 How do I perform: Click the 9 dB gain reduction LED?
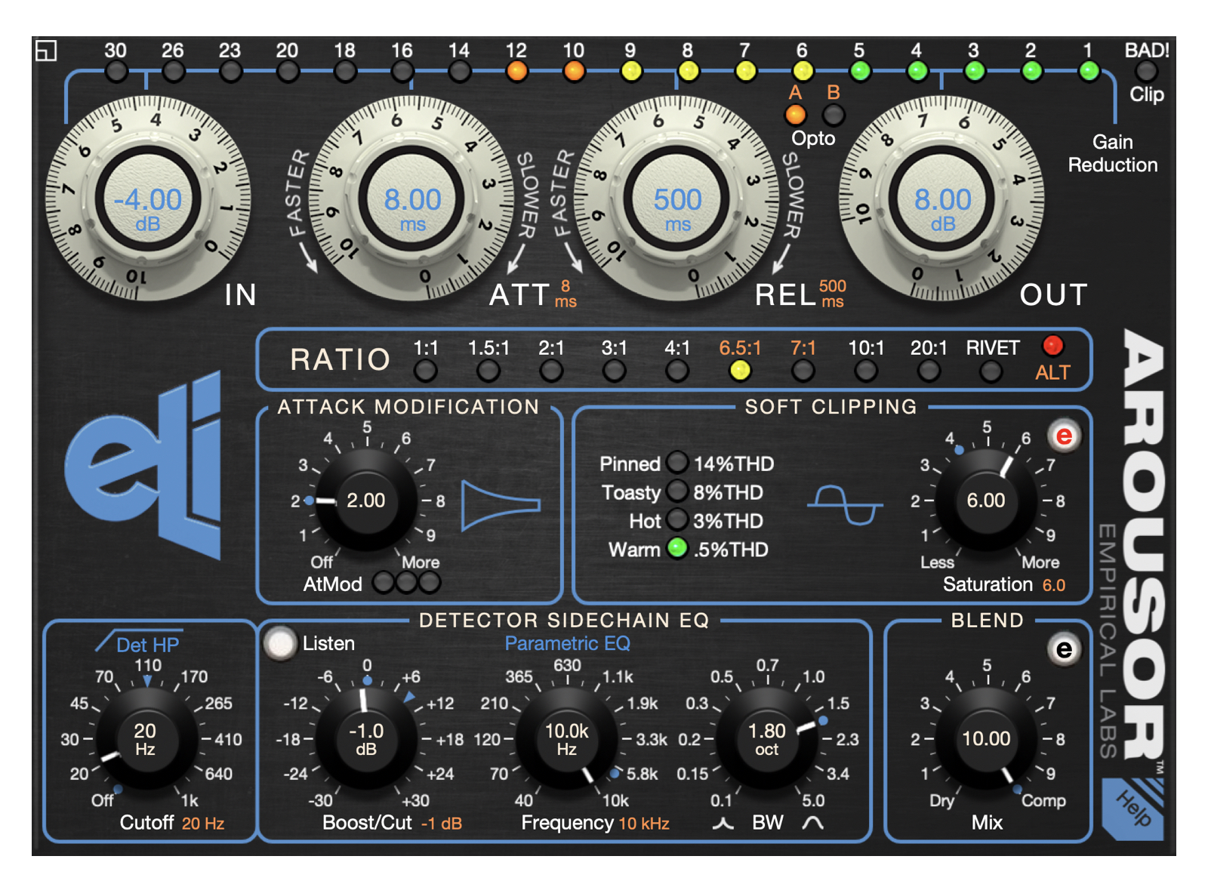[631, 71]
